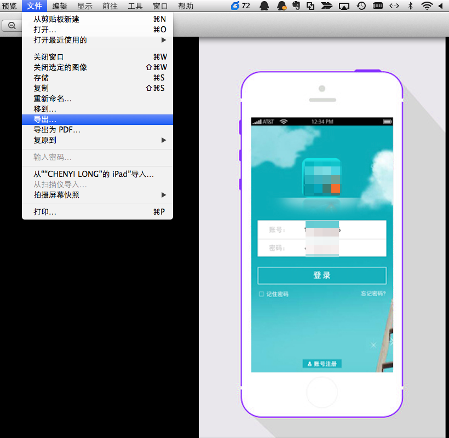Viewport: 449px width, 438px height.
Task: Click the battery-like memory menu bar icon
Action: tap(378, 5)
